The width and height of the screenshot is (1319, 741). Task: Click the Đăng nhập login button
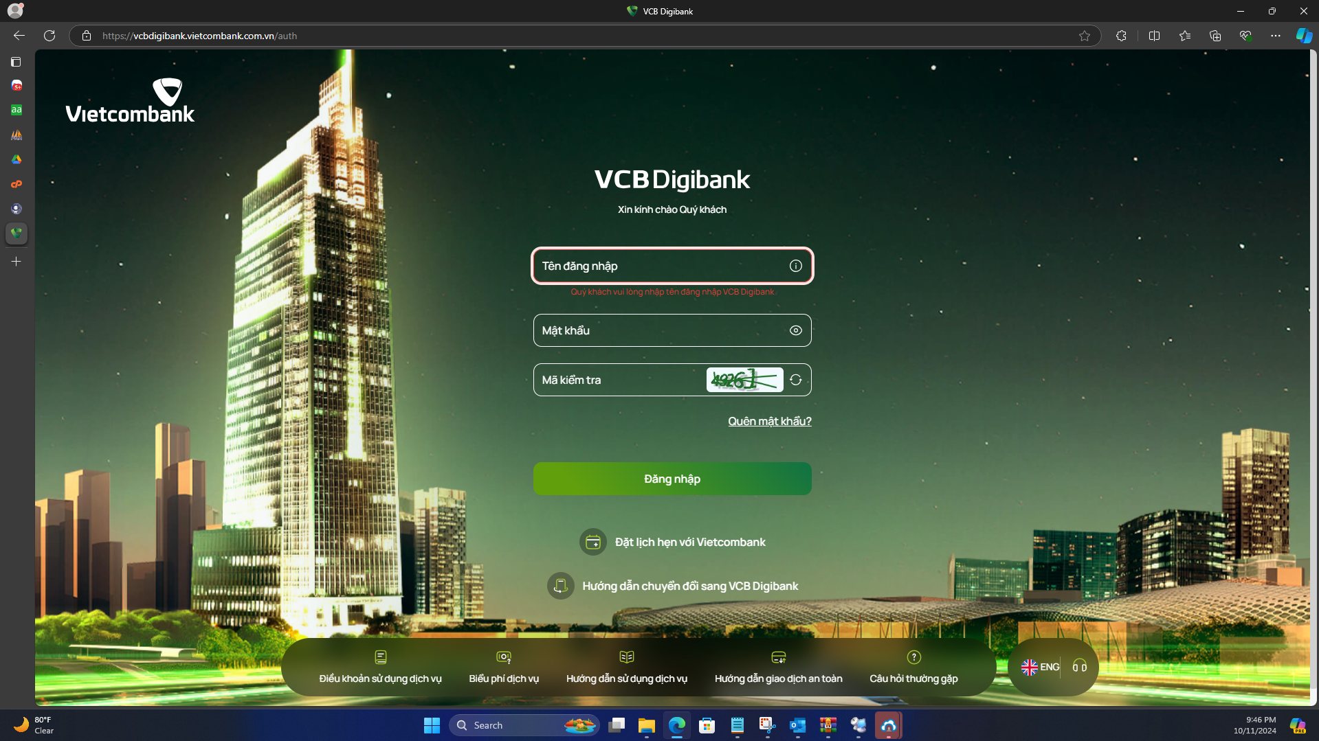672,479
